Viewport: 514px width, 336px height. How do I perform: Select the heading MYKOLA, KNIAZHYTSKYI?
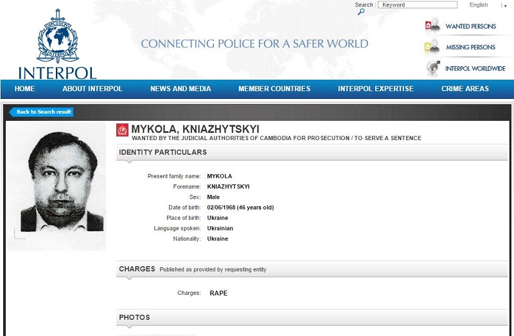click(x=195, y=129)
